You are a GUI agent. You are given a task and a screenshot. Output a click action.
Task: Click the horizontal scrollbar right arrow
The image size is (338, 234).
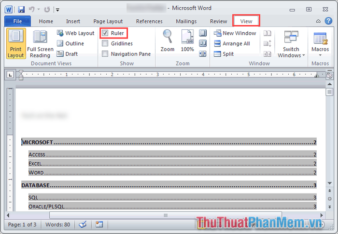[322, 215]
